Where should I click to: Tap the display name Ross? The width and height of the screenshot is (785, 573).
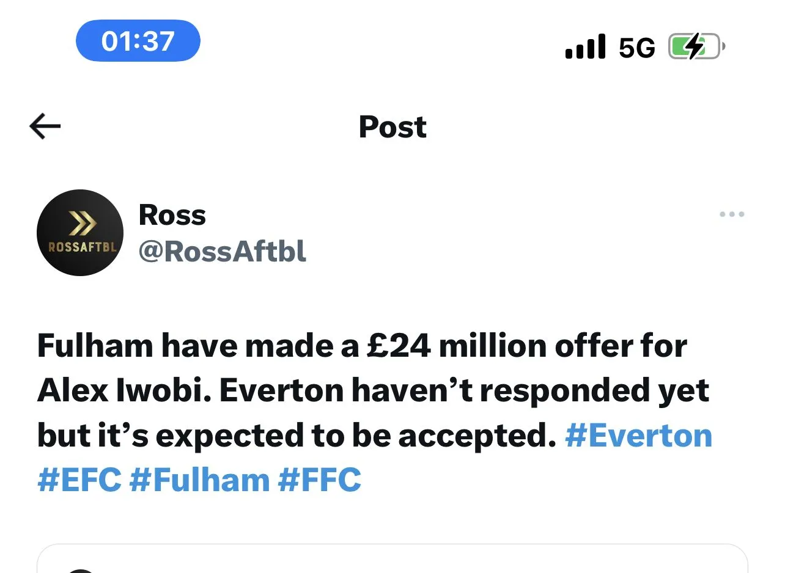[172, 215]
